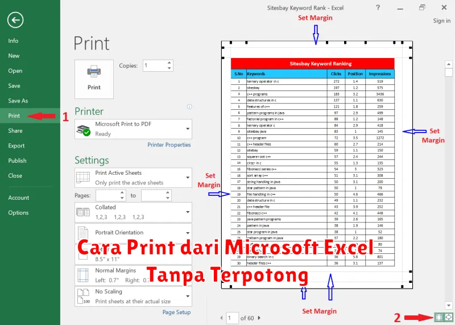Image resolution: width=455 pixels, height=325 pixels.
Task: Open Account settings
Action: [19, 198]
